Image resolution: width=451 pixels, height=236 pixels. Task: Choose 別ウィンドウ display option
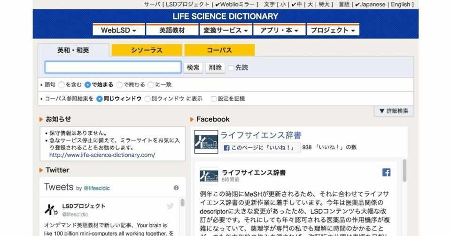pos(147,99)
